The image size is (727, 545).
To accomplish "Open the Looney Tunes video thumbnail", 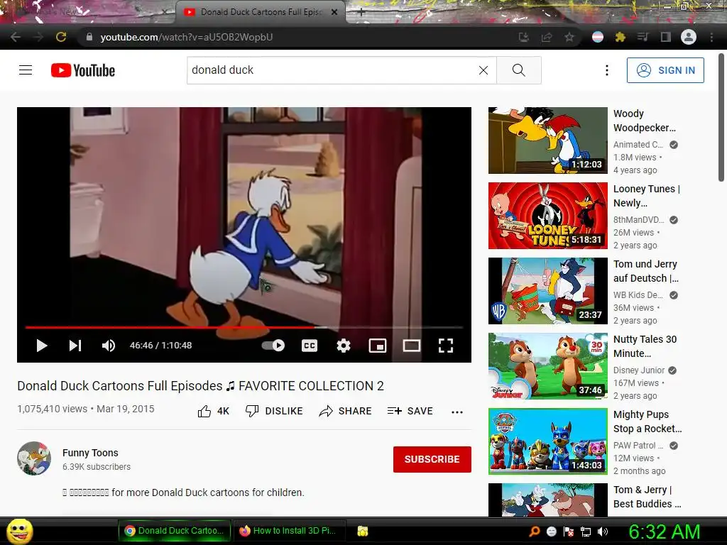I will tap(547, 216).
